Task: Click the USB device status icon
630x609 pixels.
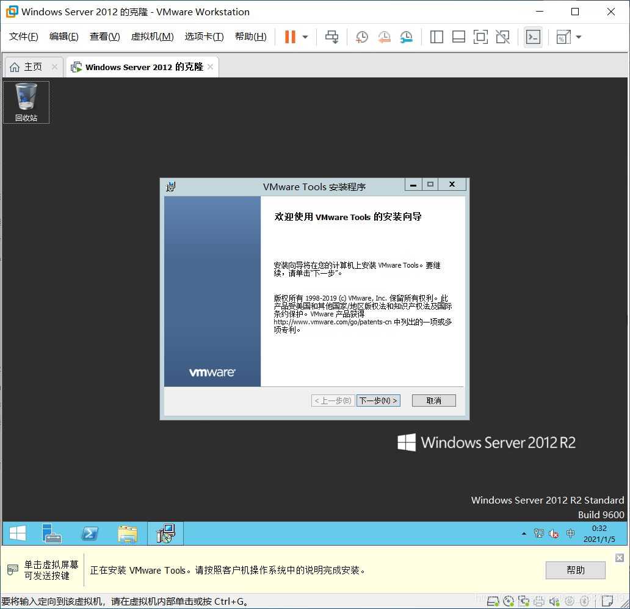Action: click(x=570, y=601)
